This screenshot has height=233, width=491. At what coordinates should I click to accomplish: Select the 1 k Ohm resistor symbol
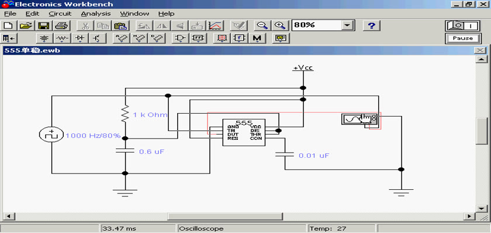coord(125,114)
